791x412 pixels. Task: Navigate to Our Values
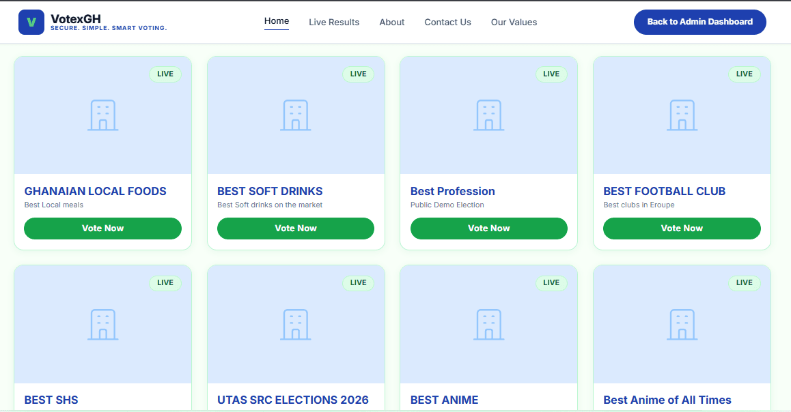514,22
